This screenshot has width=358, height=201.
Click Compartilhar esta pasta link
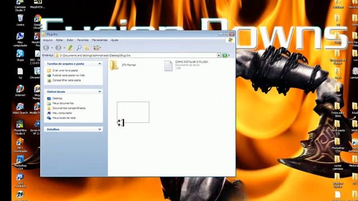pyautogui.click(x=67, y=80)
